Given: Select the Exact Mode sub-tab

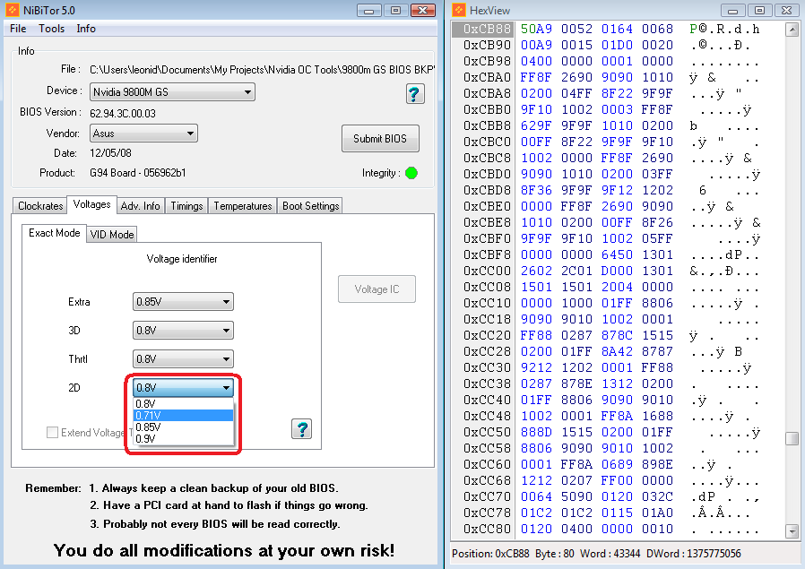Looking at the screenshot, I should pyautogui.click(x=55, y=233).
